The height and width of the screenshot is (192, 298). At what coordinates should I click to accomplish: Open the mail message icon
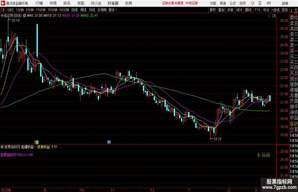pyautogui.click(x=269, y=3)
